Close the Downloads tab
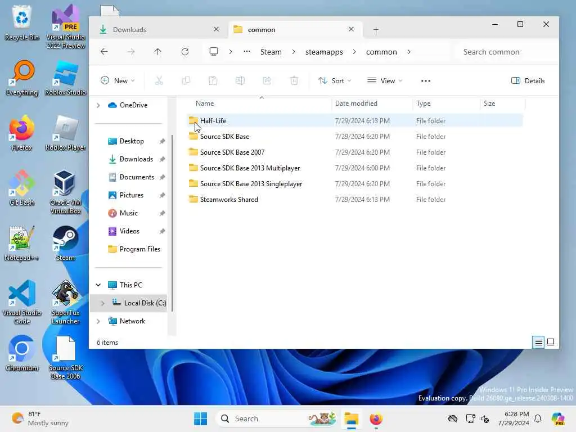The width and height of the screenshot is (576, 432). (217, 29)
